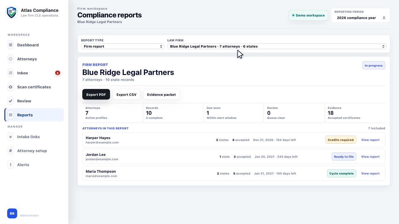Screen dimensions: 399x224
Task: Click the Intake links plus icon
Action: click(11, 137)
